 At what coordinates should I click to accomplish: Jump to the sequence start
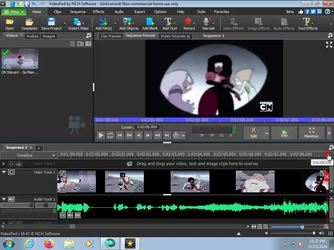click(x=120, y=135)
